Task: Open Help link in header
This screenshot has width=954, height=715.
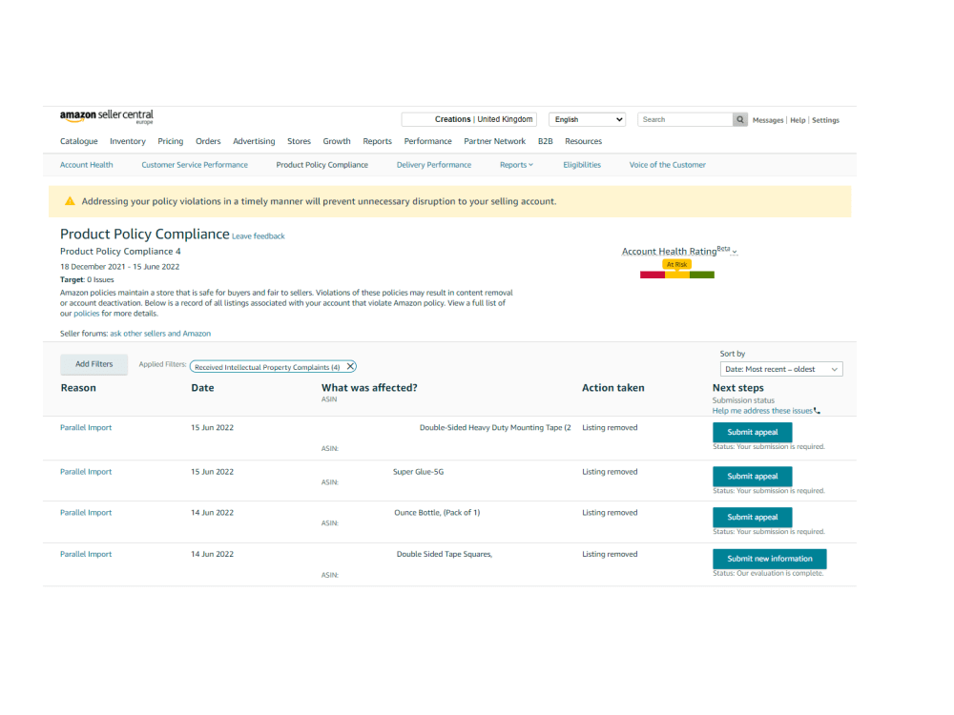Action: pyautogui.click(x=798, y=120)
